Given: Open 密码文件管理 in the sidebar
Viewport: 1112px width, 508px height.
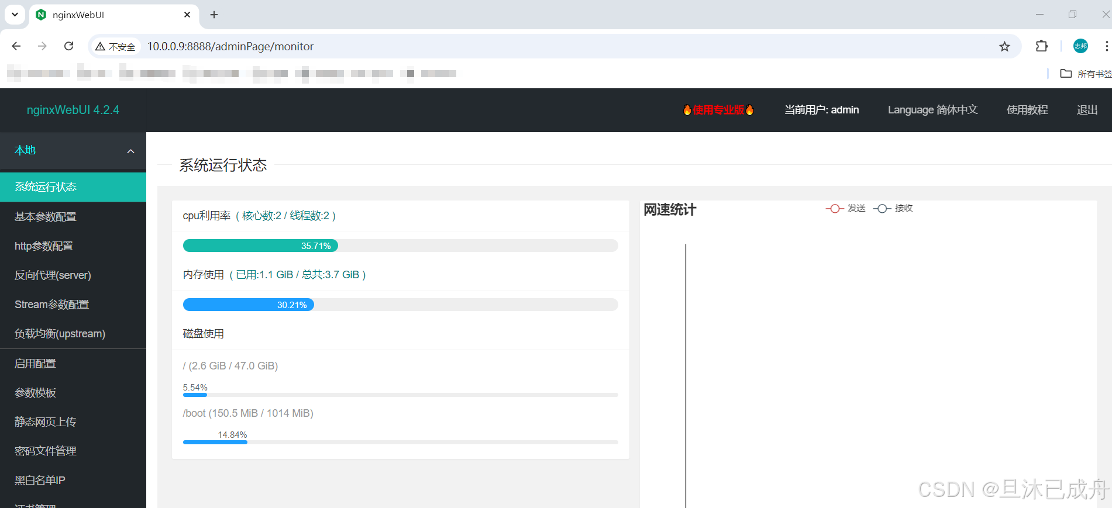Looking at the screenshot, I should (73, 451).
